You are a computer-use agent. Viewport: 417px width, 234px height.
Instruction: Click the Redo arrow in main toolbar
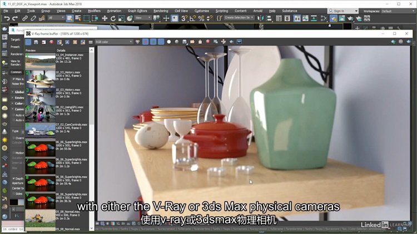15,18
